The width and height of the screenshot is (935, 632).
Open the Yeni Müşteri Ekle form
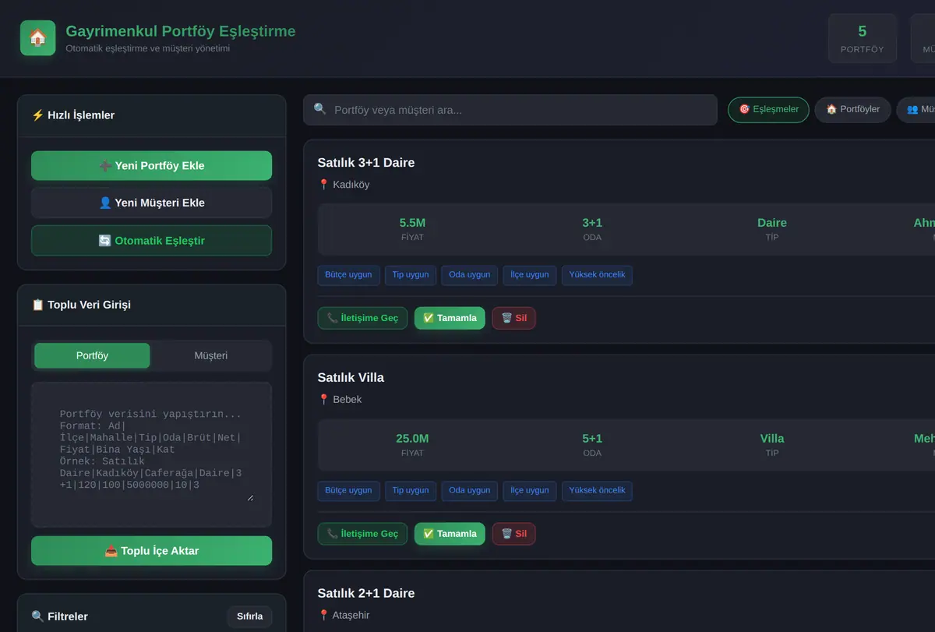point(151,203)
